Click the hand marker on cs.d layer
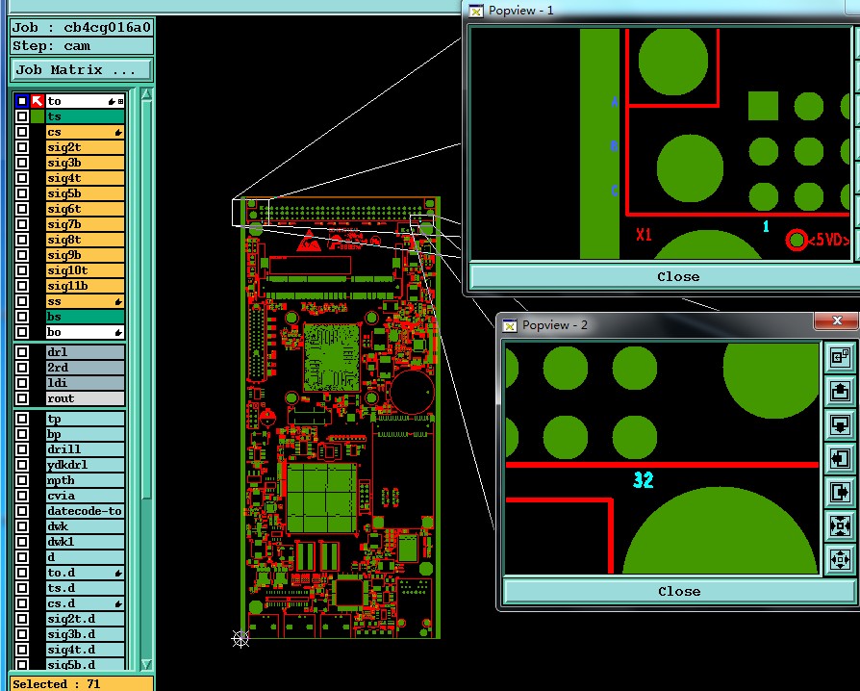This screenshot has height=691, width=860. pos(118,603)
